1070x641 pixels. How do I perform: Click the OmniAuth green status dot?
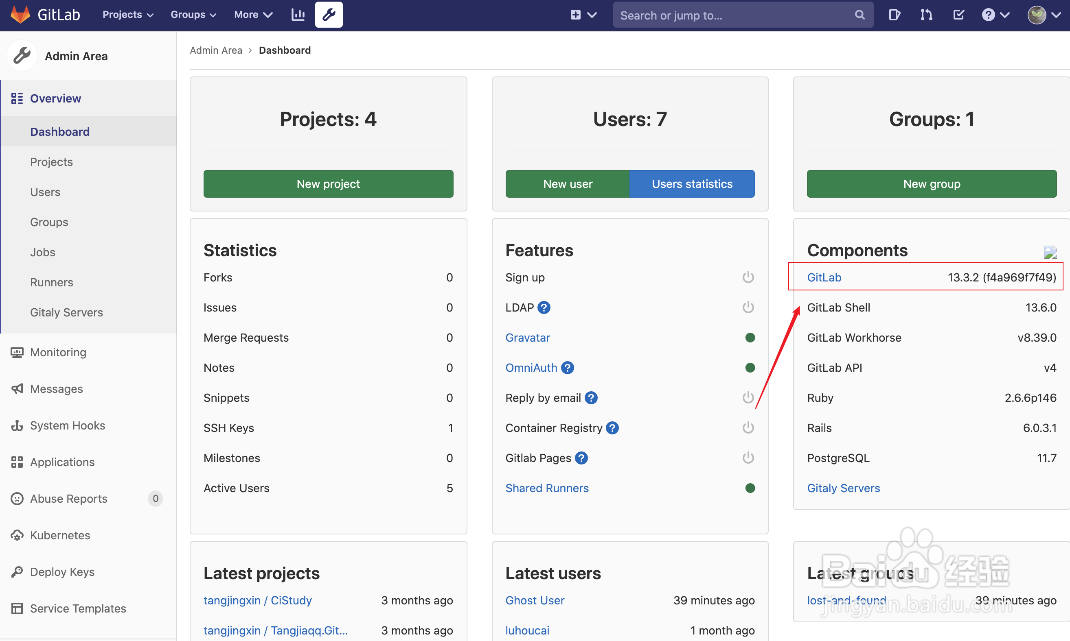pos(750,368)
